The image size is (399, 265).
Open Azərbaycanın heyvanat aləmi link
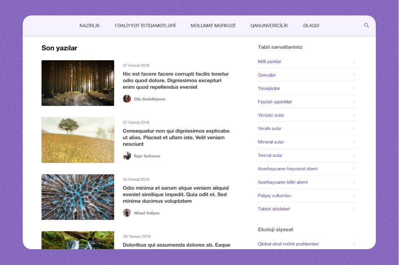point(288,169)
